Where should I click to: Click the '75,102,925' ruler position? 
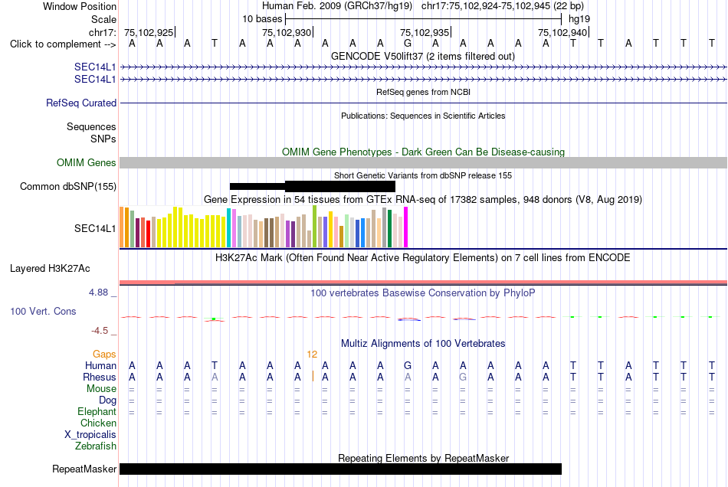pos(149,32)
